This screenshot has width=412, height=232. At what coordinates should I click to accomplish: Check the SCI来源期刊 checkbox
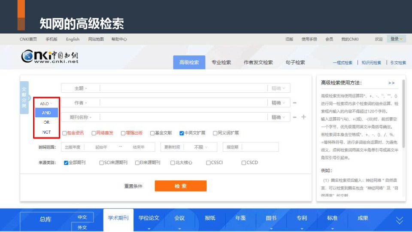101,163
